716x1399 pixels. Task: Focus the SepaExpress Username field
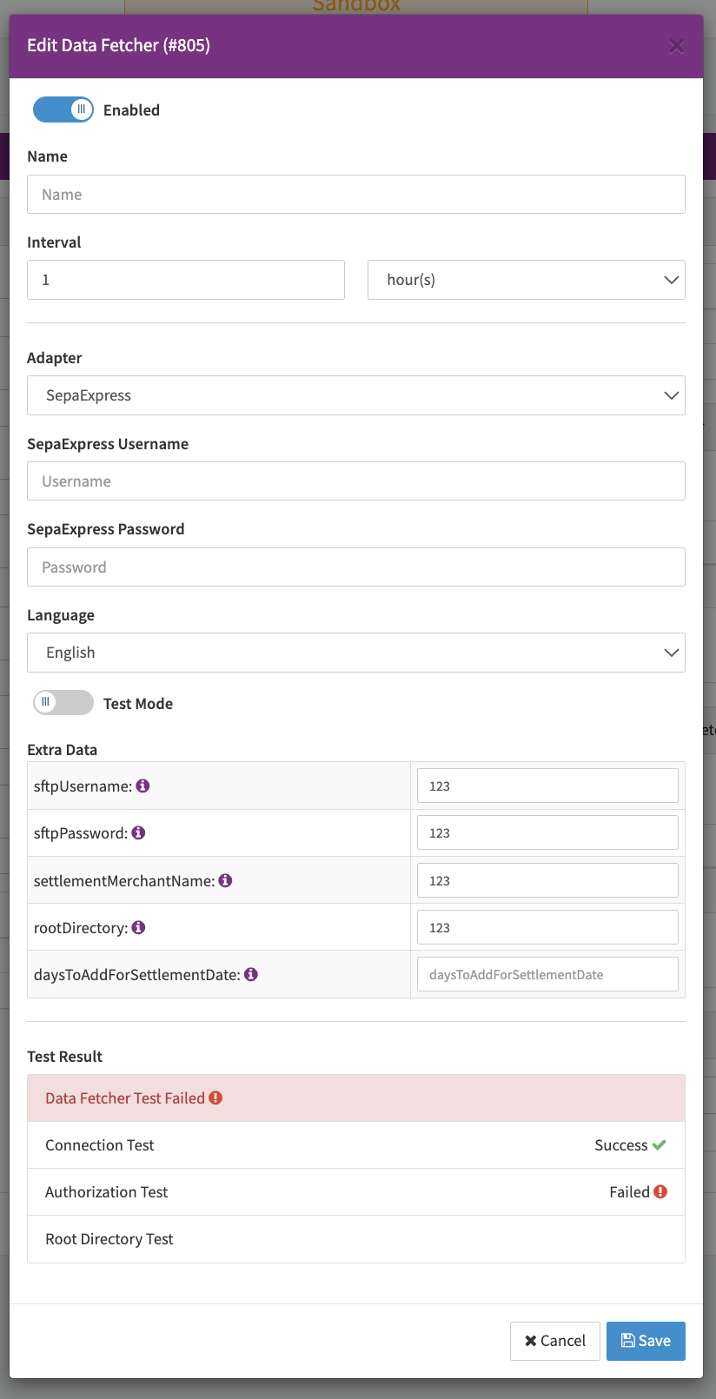pyautogui.click(x=355, y=481)
